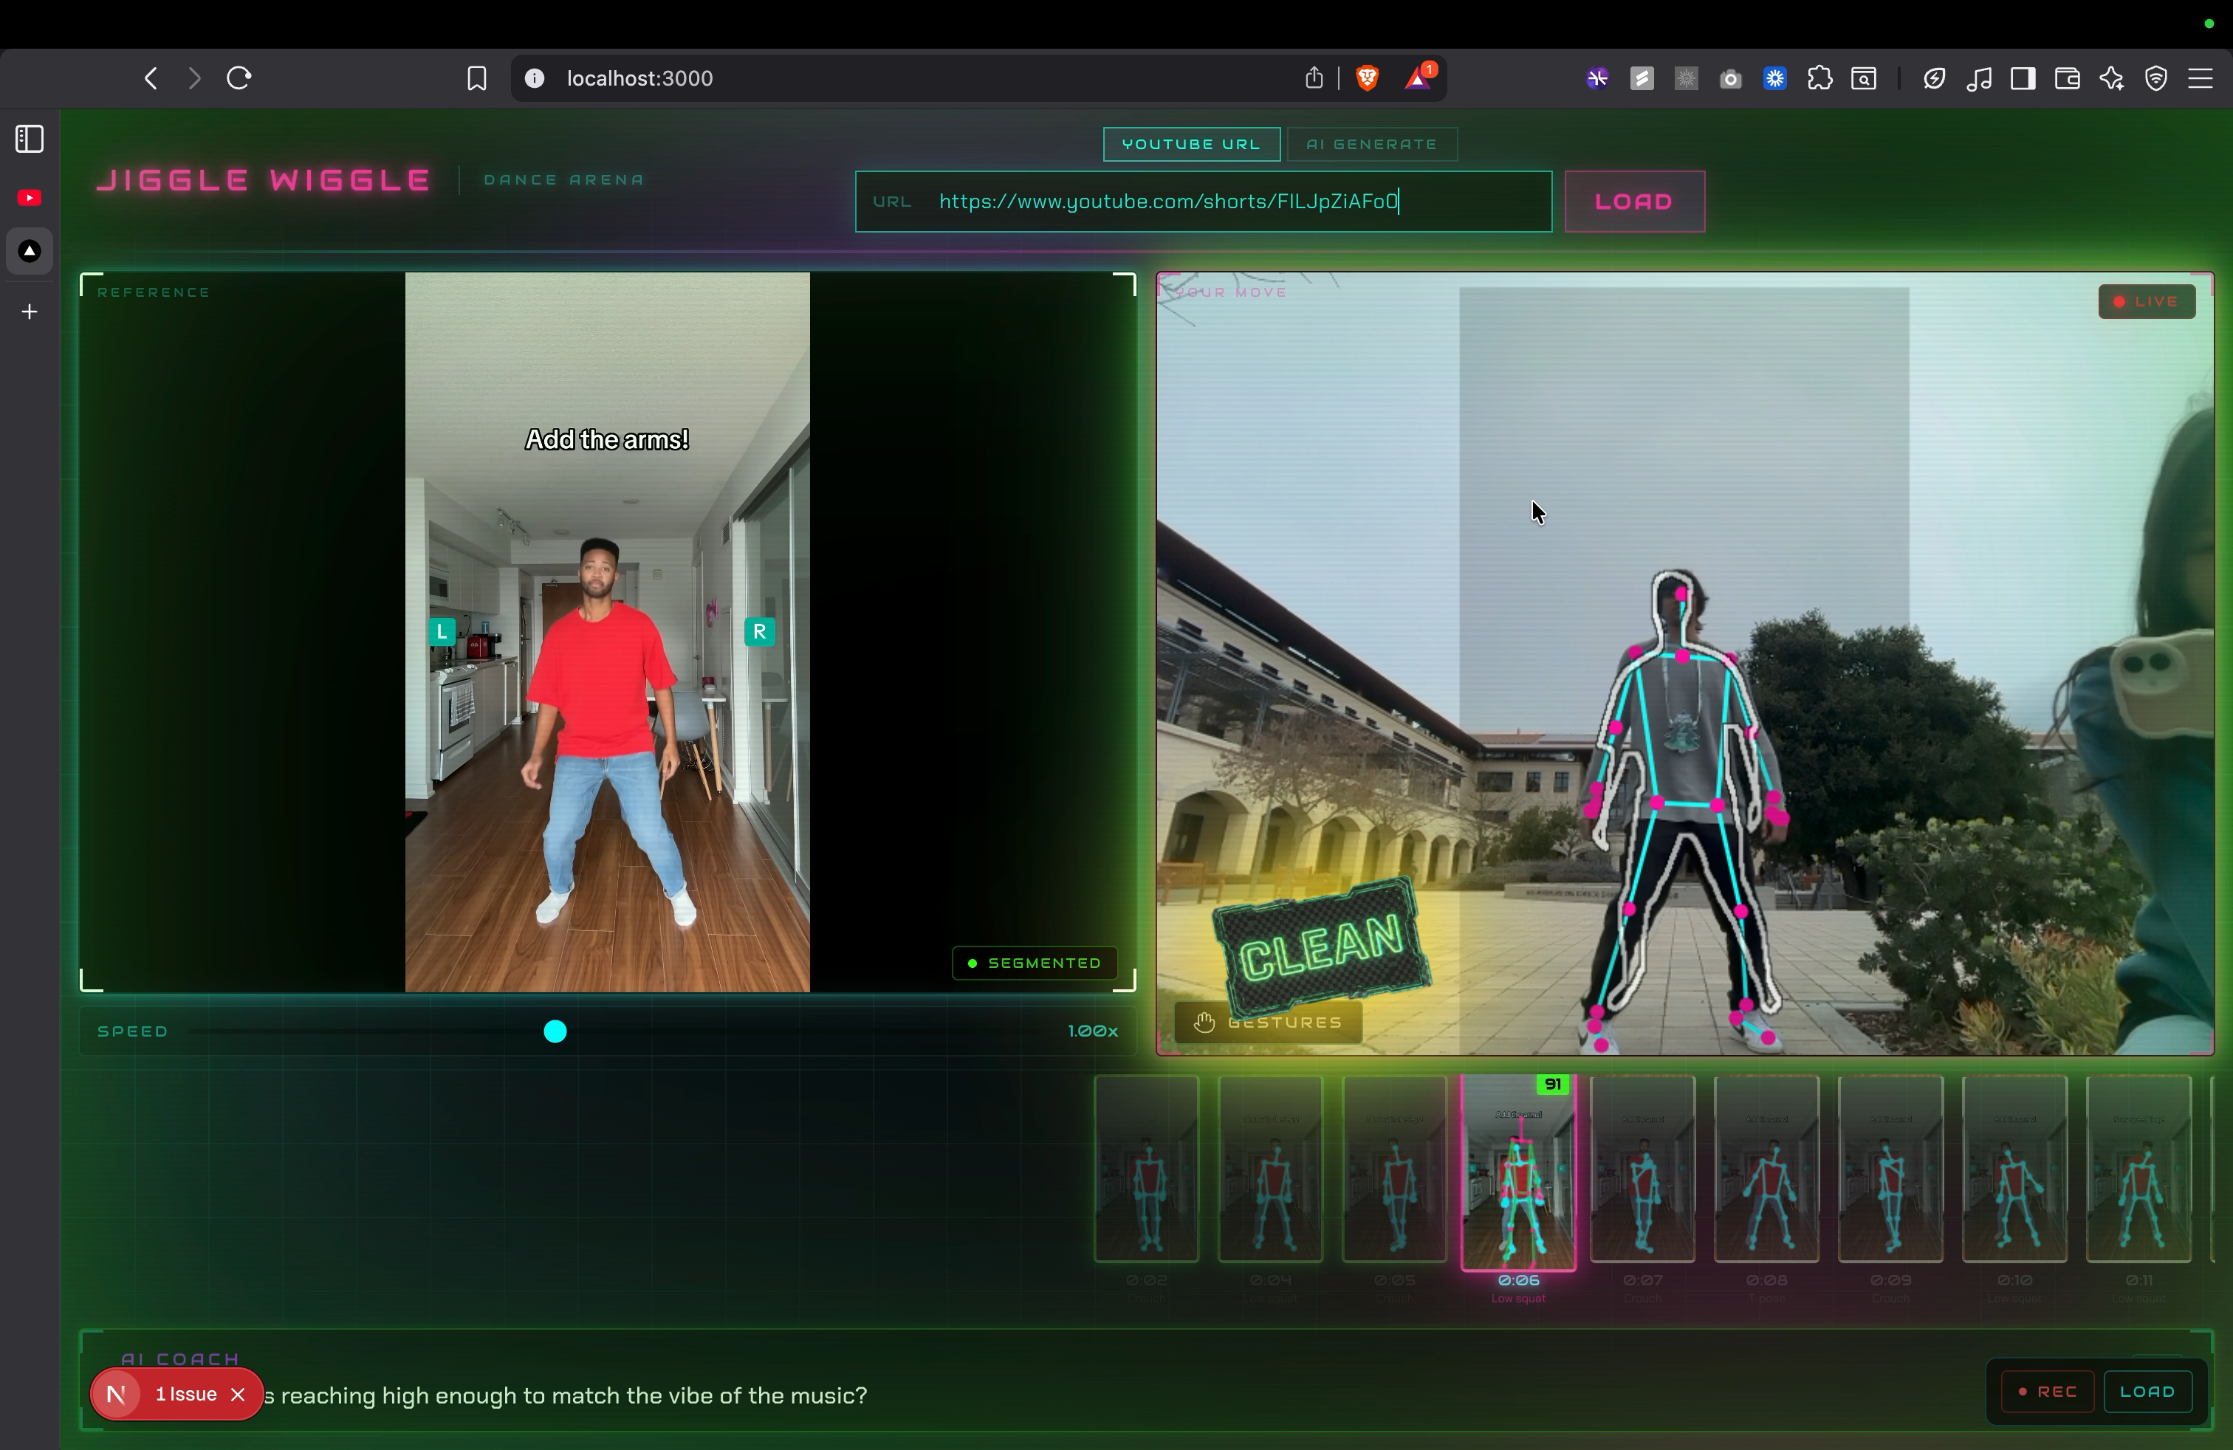Click the bookmark page icon

tap(476, 79)
